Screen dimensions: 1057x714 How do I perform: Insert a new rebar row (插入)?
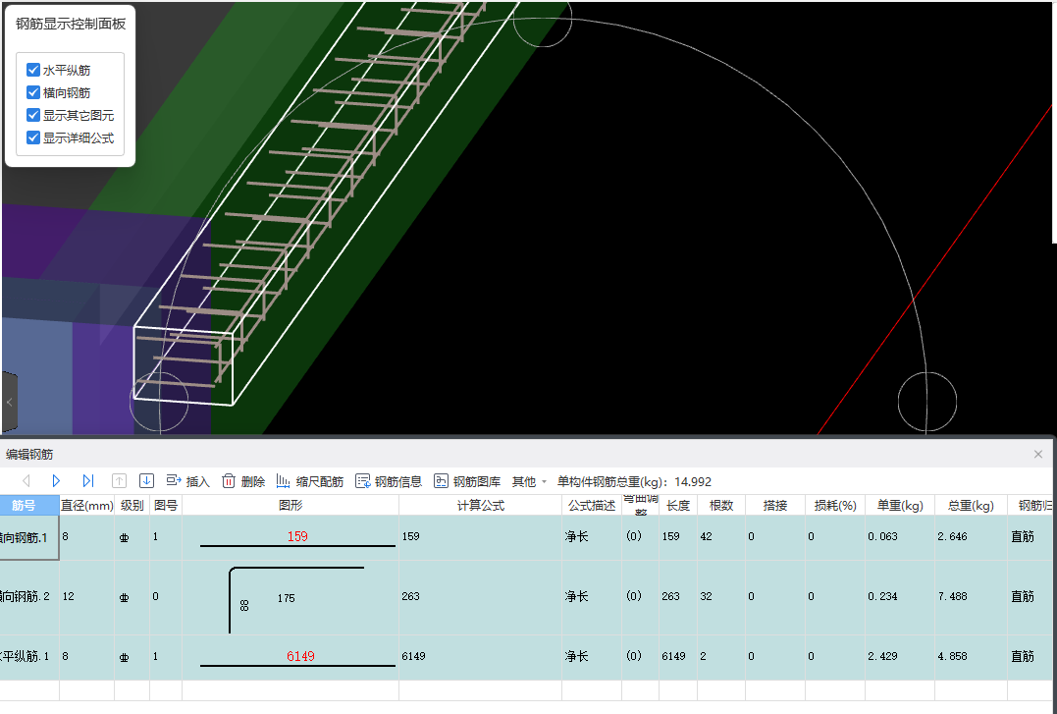click(x=188, y=481)
